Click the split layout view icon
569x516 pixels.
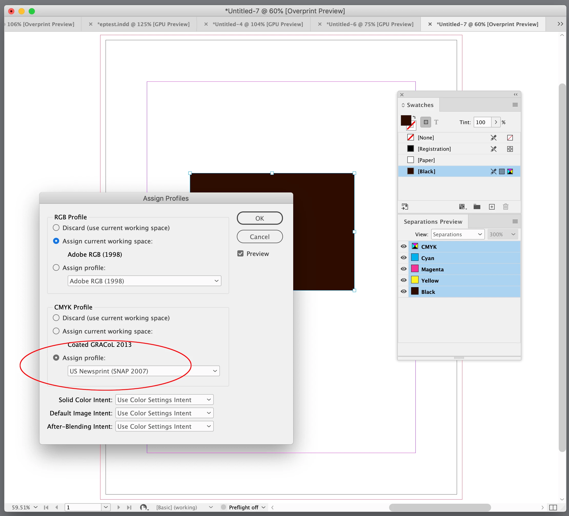[553, 507]
